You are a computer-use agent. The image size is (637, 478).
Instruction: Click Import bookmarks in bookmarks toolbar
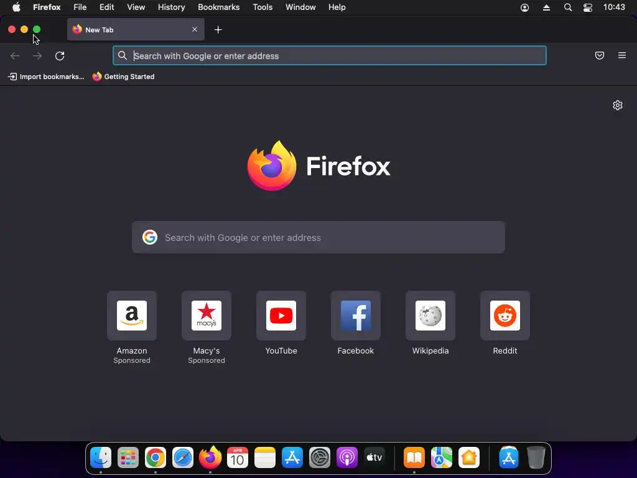tap(46, 77)
